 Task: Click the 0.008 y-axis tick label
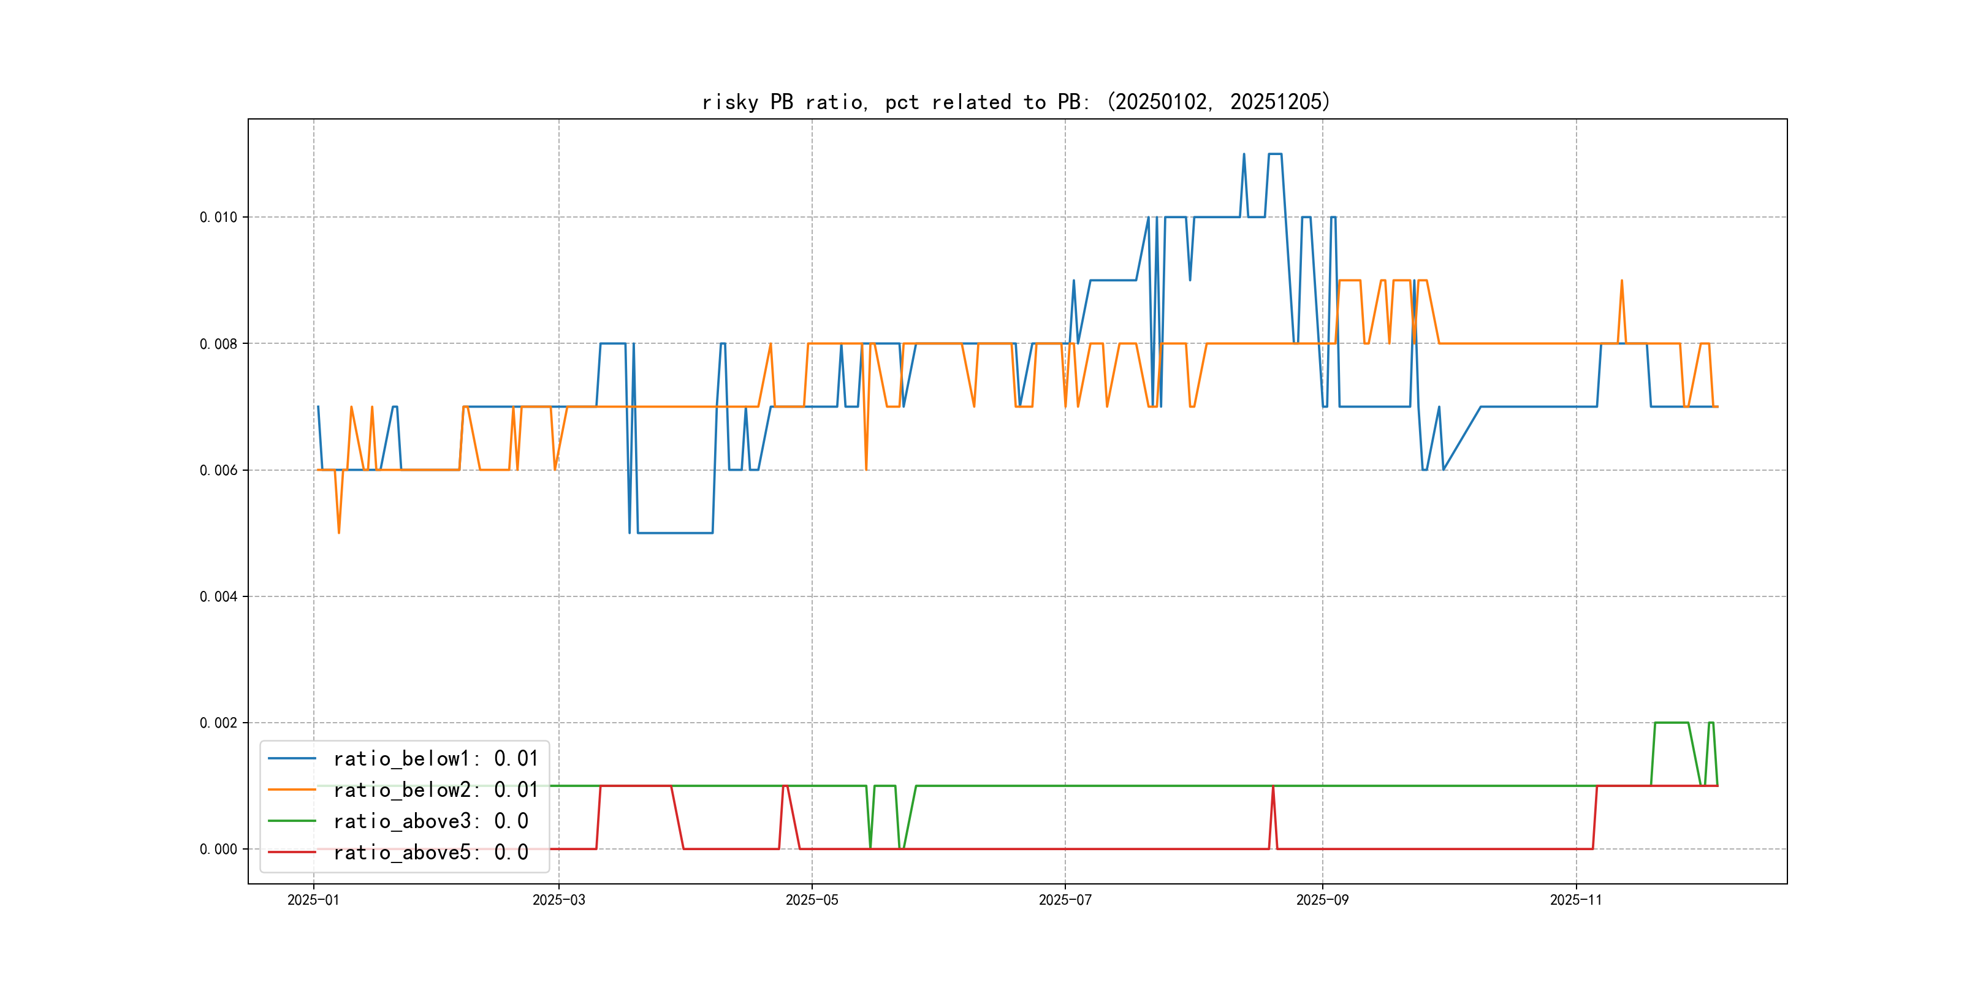218,344
